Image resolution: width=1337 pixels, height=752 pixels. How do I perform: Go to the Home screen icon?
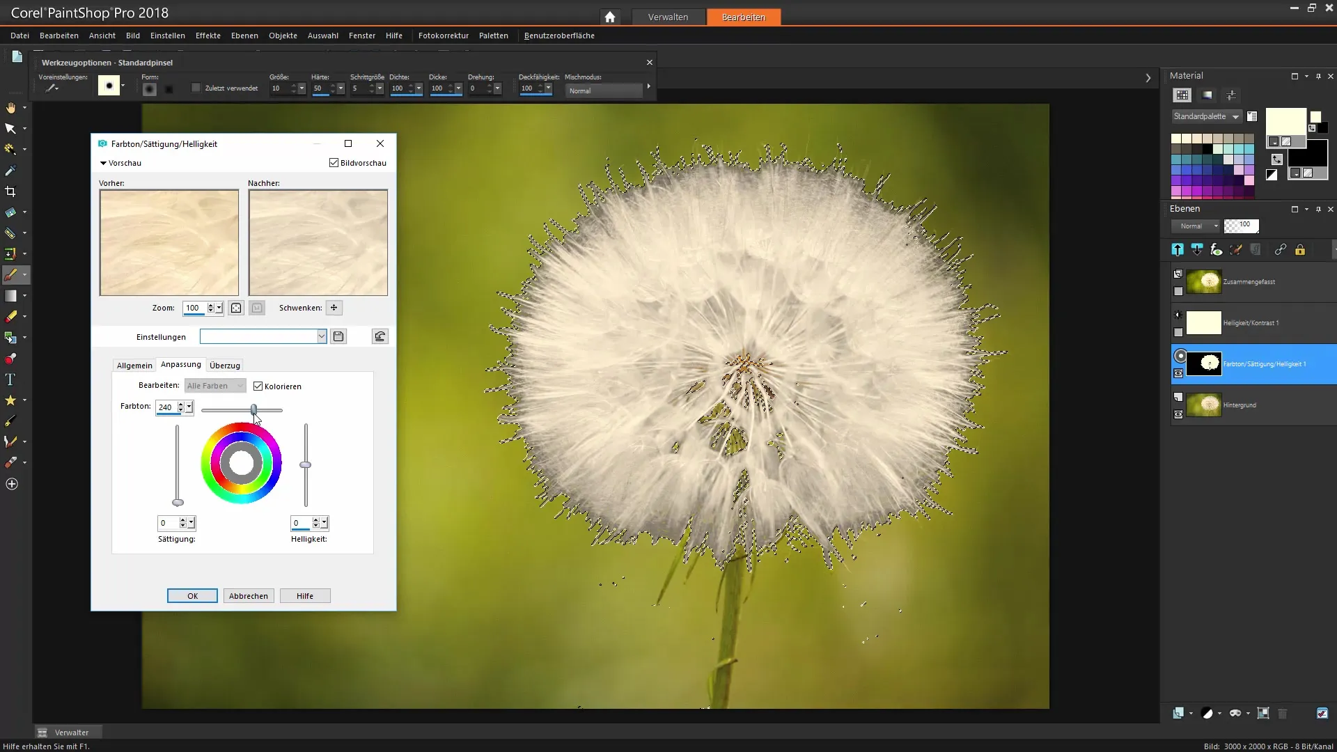610,17
